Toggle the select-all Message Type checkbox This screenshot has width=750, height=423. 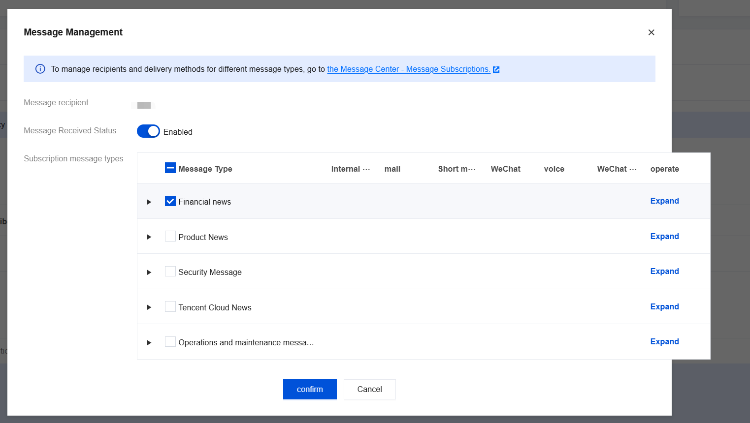(x=170, y=168)
